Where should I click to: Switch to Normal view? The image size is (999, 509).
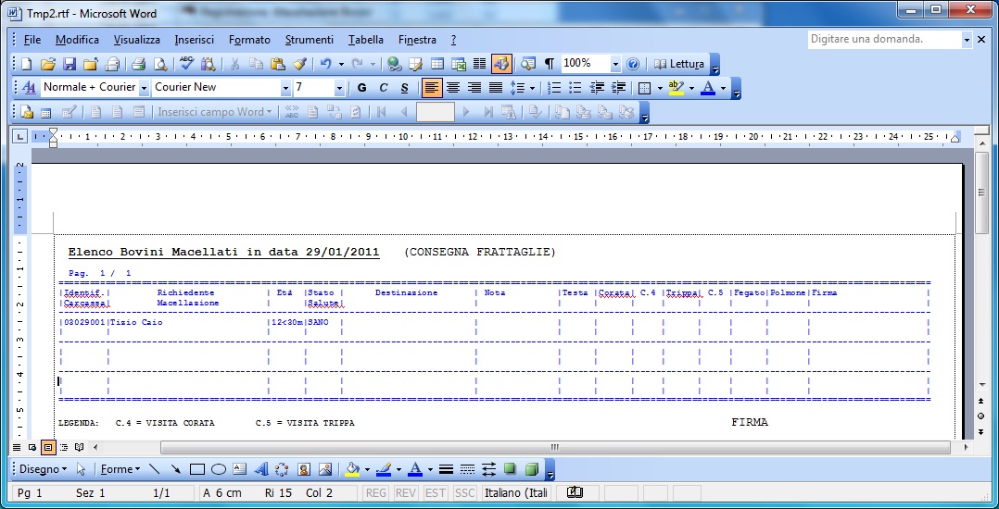coord(17,447)
